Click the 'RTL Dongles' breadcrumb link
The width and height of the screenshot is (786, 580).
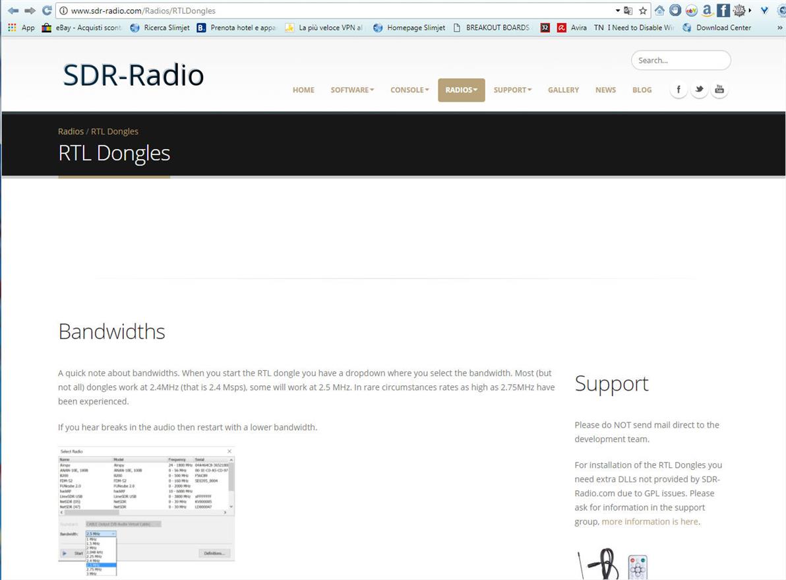pos(114,131)
